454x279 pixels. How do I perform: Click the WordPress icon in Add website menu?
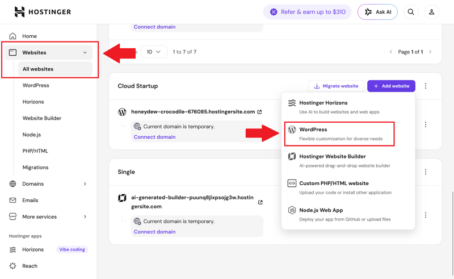tap(292, 130)
